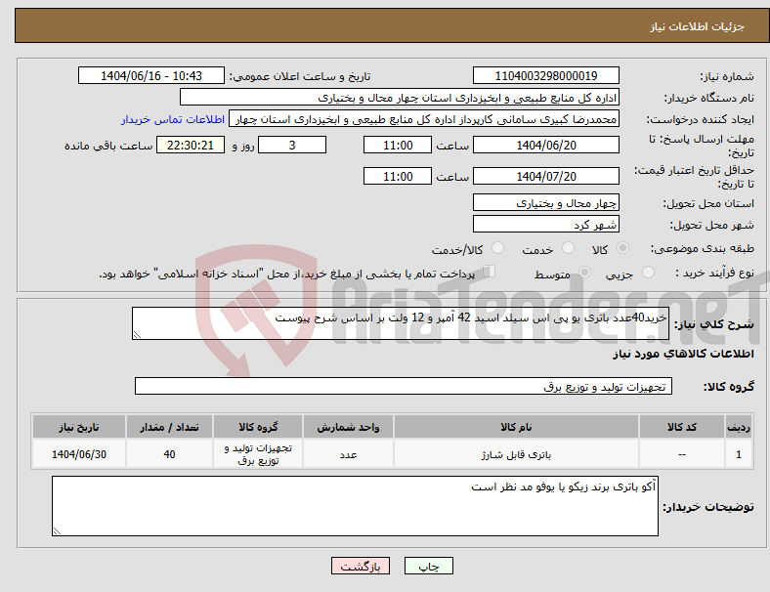The image size is (770, 592).
Task: Click the تاریخ نیاز column header
Action: (79, 427)
